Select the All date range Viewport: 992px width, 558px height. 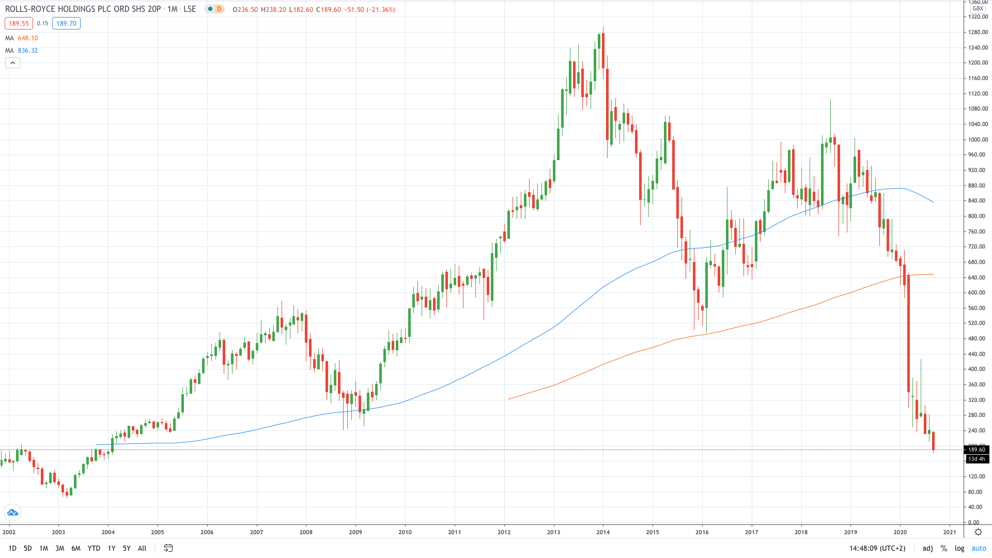(x=142, y=548)
